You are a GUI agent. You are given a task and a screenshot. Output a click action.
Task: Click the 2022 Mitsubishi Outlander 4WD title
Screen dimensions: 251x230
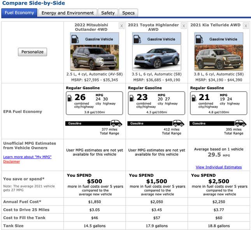91,27
